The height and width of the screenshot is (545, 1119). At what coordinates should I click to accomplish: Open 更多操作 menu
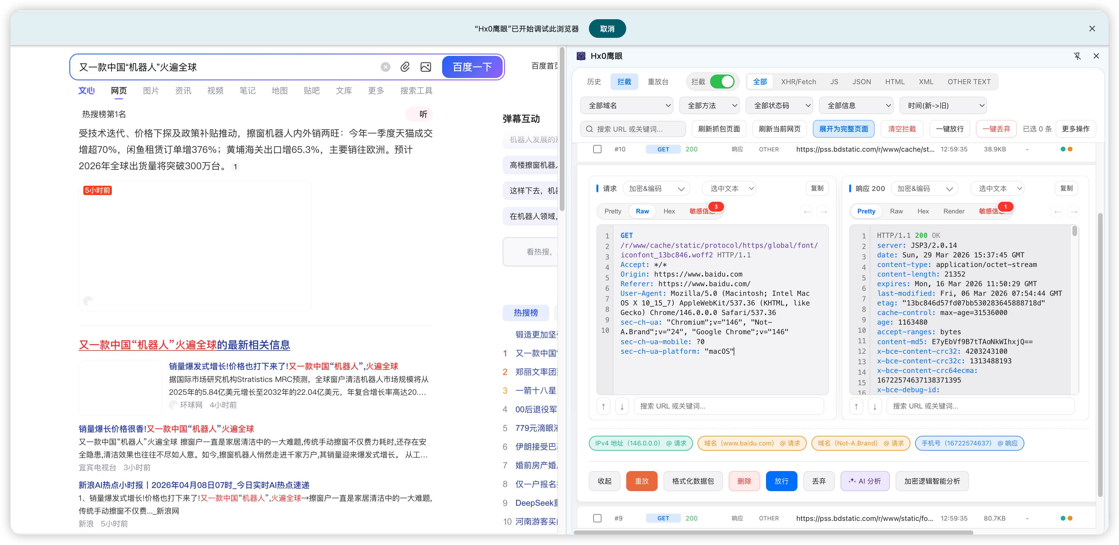pyautogui.click(x=1075, y=129)
